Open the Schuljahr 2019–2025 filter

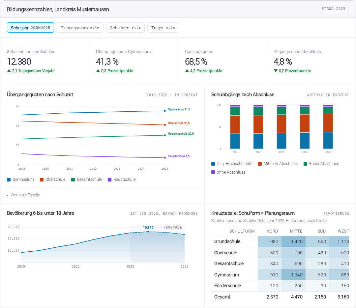[30, 27]
